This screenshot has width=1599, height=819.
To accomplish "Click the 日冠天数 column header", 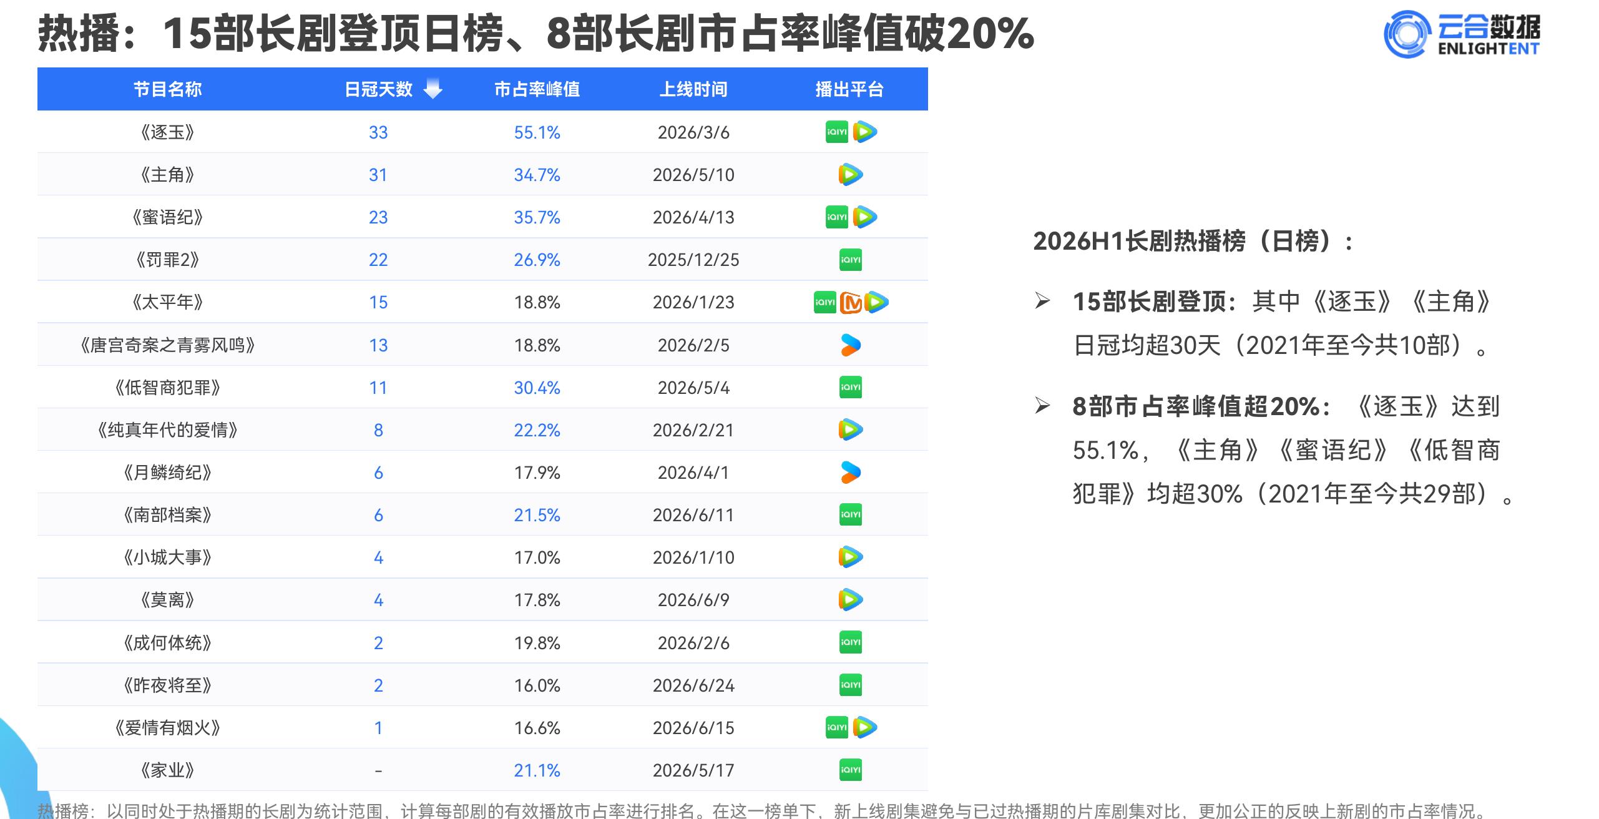I will (378, 89).
